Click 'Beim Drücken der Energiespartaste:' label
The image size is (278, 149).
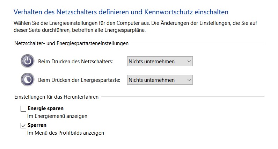pos(79,80)
